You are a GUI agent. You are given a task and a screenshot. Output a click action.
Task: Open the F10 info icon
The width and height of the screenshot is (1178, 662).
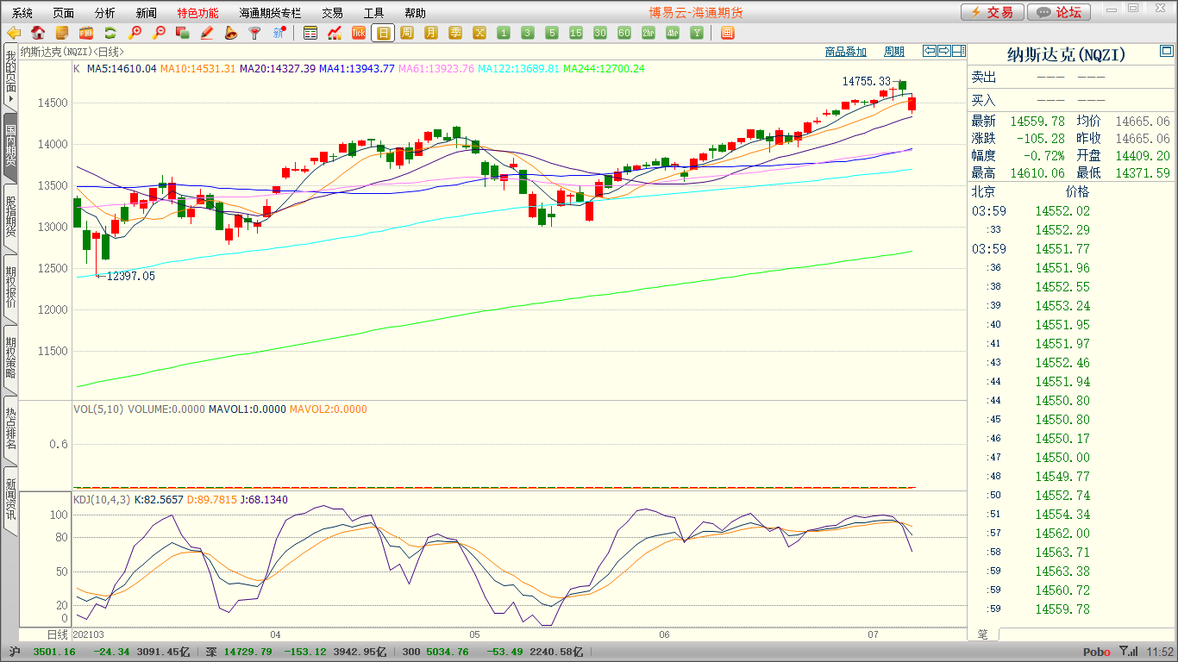click(86, 33)
